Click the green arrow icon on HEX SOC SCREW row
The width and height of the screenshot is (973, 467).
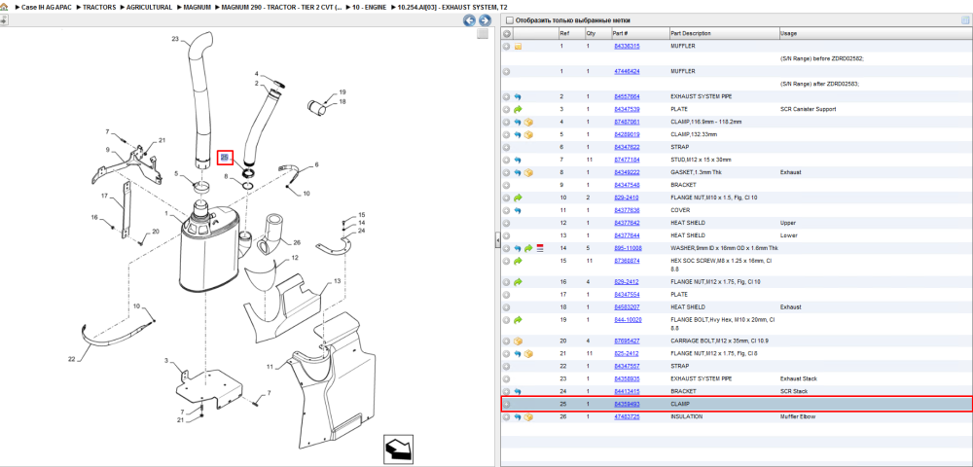[518, 261]
